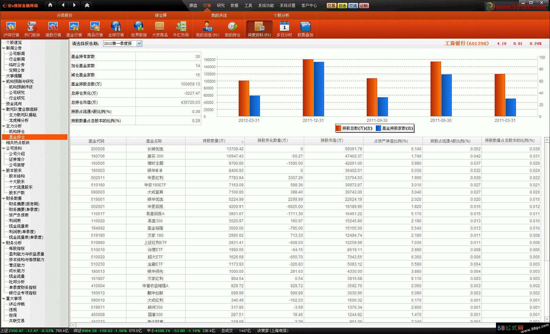Collapse the 公司资料 tree node

point(4,148)
